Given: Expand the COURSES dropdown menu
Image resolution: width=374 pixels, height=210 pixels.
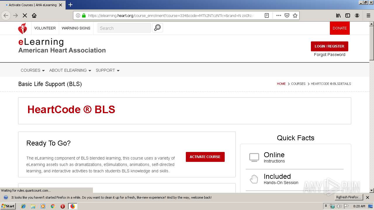Looking at the screenshot, I should pos(32,70).
